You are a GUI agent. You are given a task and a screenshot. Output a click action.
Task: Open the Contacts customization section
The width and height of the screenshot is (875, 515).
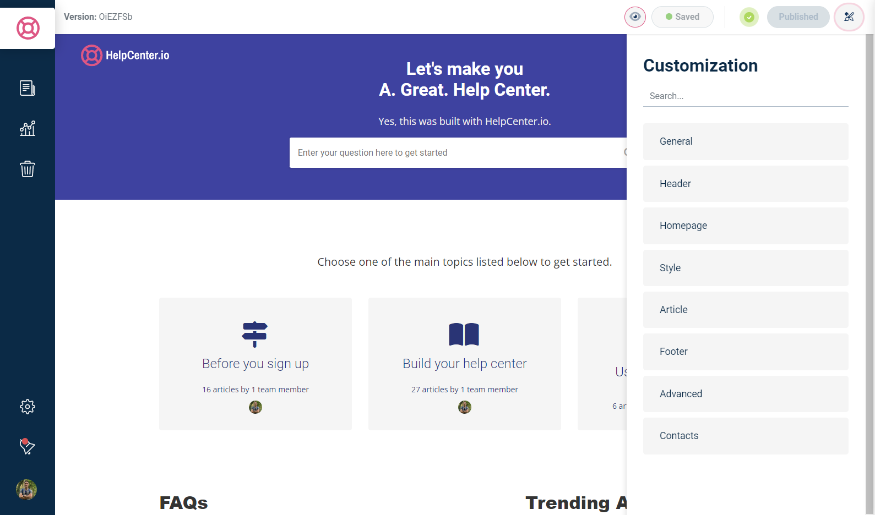[746, 436]
